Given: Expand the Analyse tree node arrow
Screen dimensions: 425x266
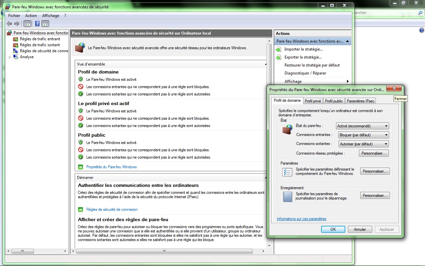Looking at the screenshot, I should [10, 57].
